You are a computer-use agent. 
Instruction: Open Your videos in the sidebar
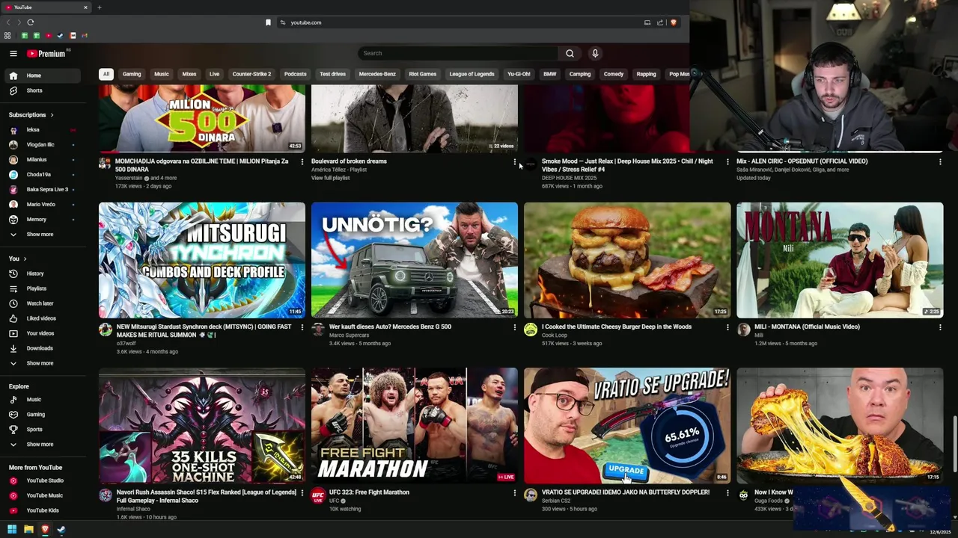[x=42, y=333]
